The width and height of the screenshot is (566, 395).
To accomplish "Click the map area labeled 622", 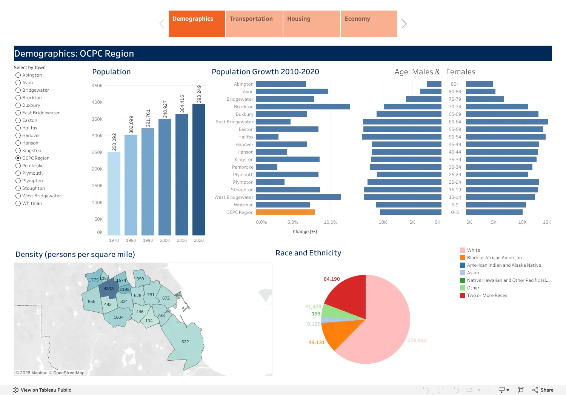I will pos(185,342).
